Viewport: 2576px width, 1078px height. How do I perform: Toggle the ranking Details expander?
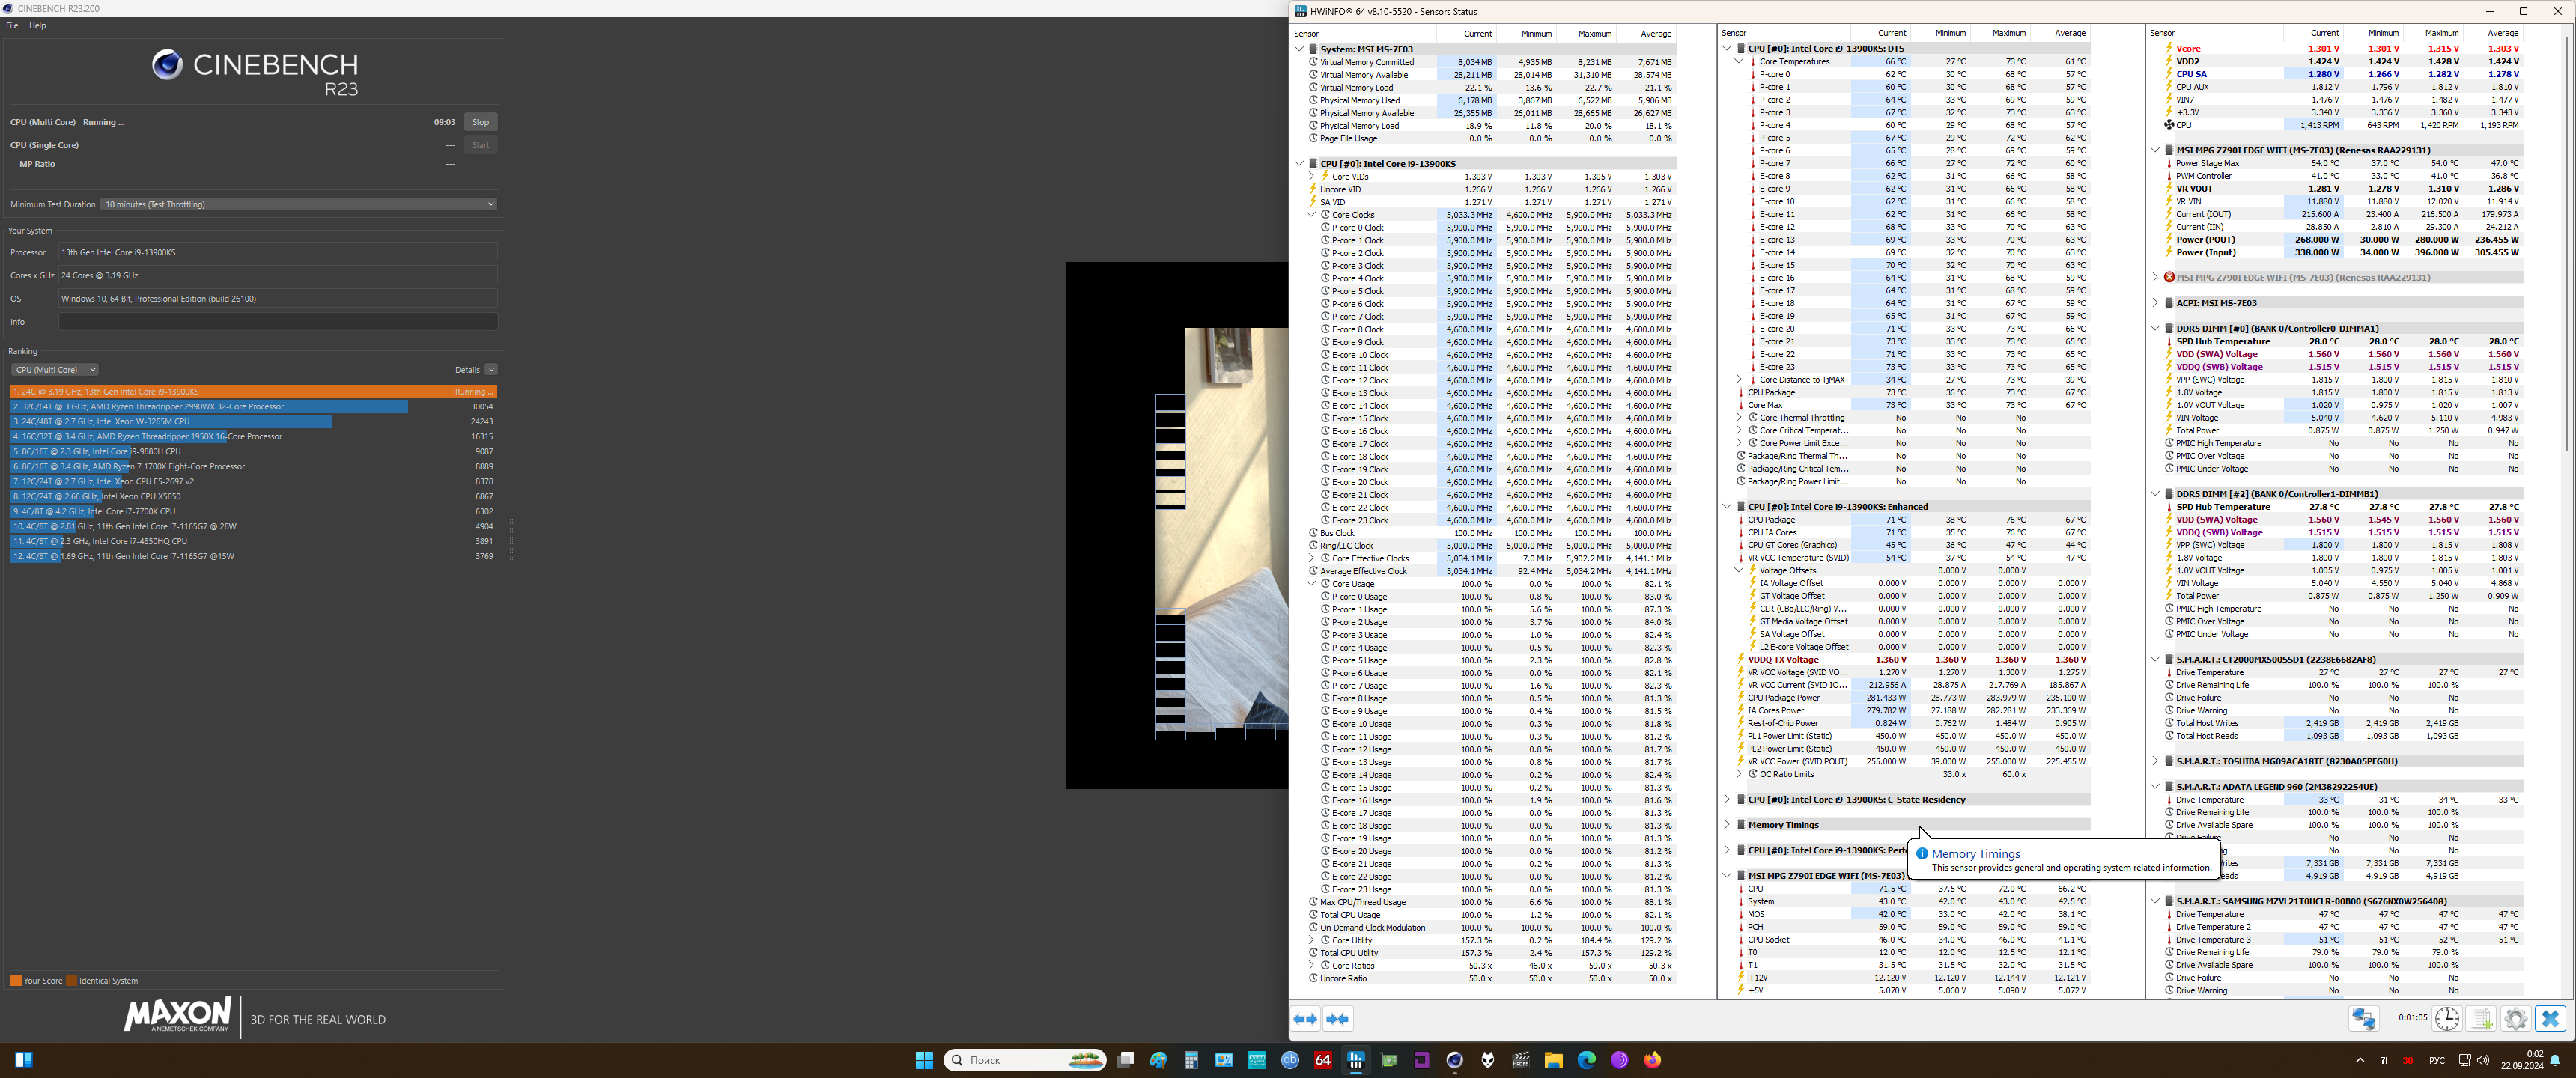490,370
